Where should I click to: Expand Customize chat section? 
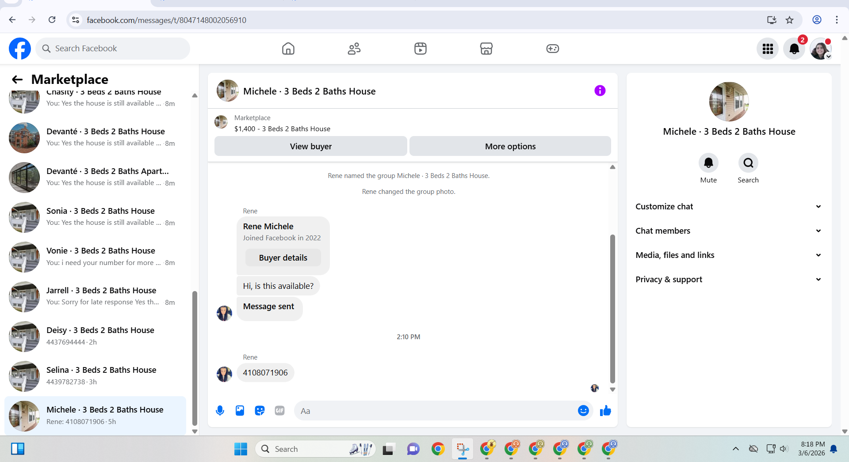pyautogui.click(x=729, y=206)
